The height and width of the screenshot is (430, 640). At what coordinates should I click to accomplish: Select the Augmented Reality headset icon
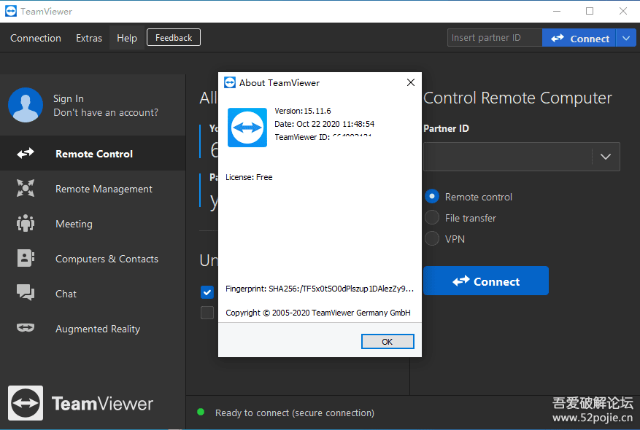pyautogui.click(x=26, y=329)
